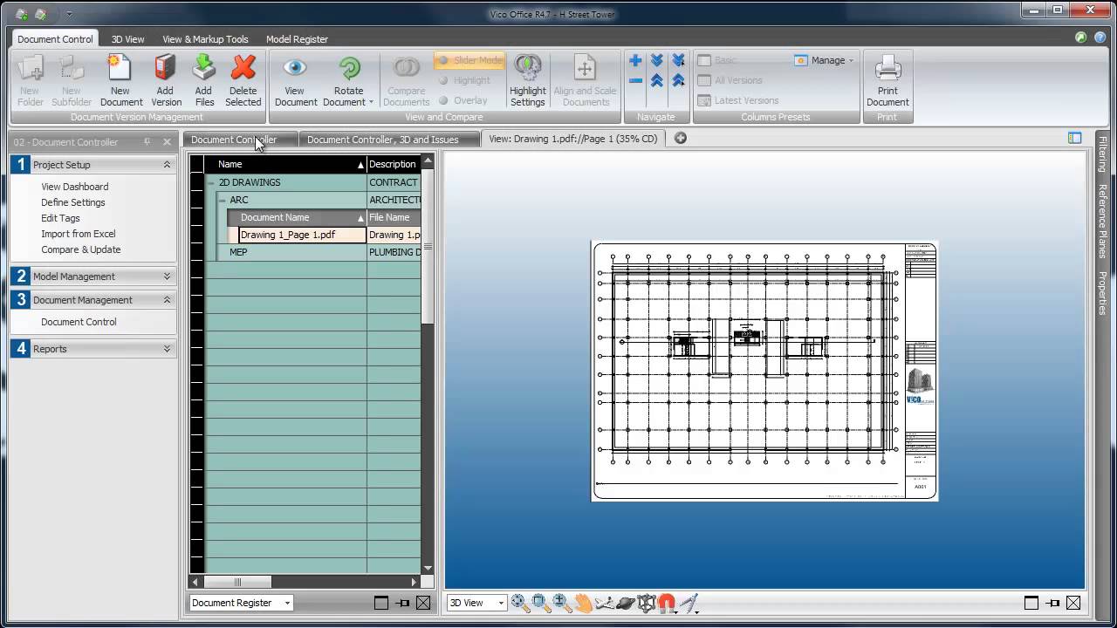Click the compass measure tool icon
Screen dimensions: 1117x628
(x=689, y=603)
